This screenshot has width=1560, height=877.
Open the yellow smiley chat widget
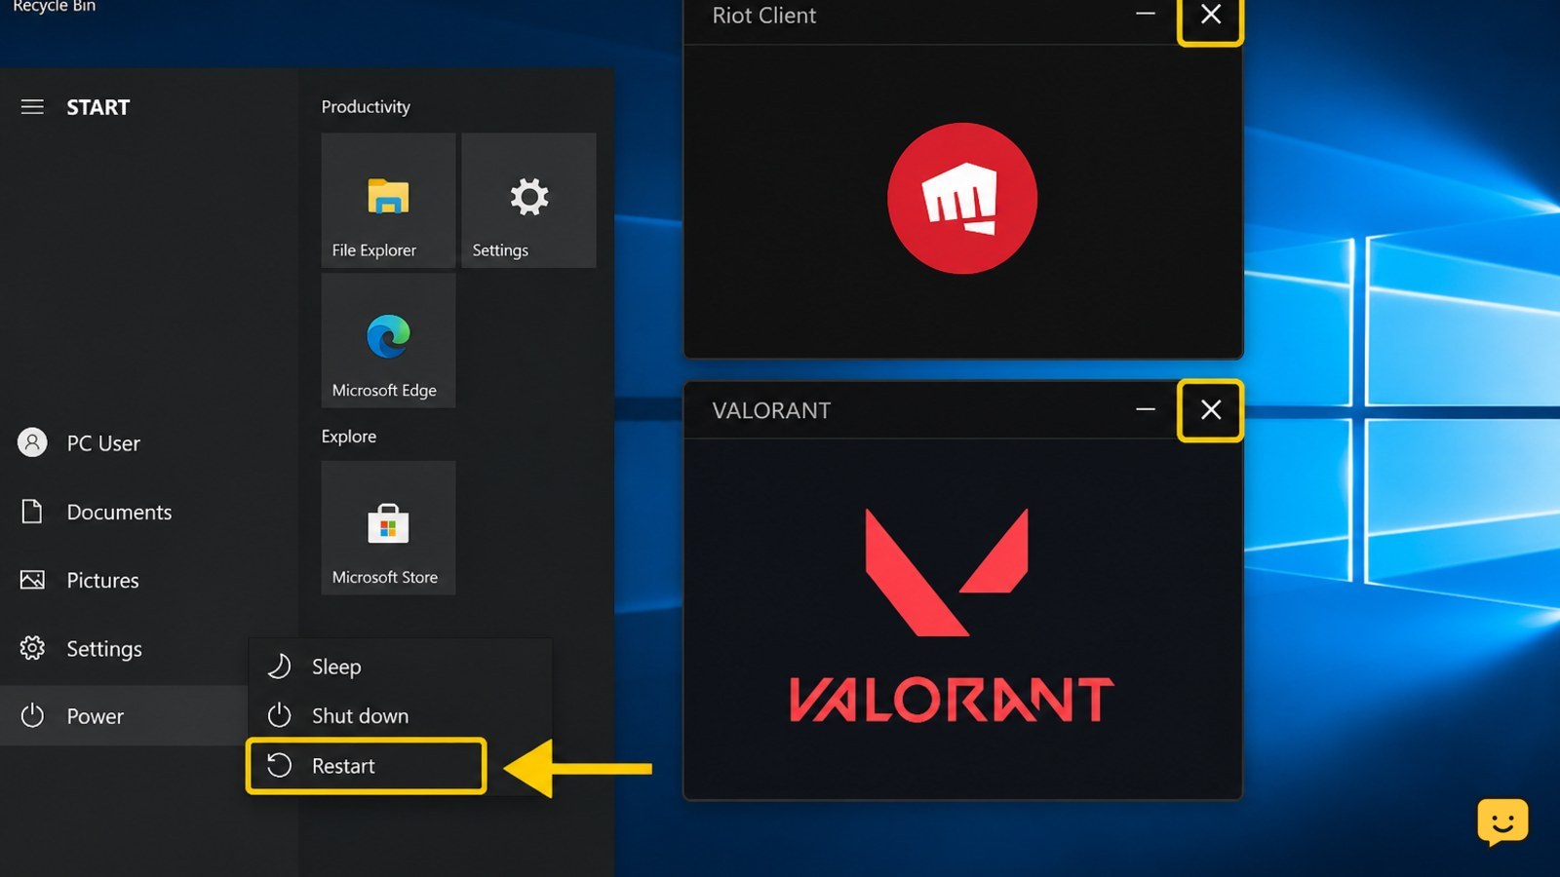coord(1502,822)
